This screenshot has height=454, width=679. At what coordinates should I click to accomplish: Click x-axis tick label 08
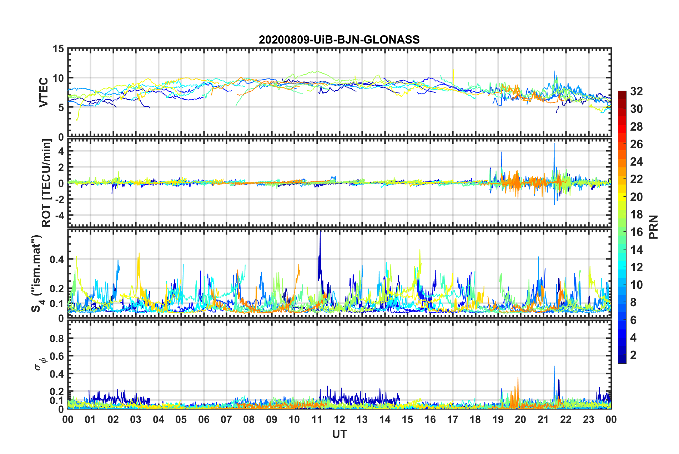click(249, 419)
